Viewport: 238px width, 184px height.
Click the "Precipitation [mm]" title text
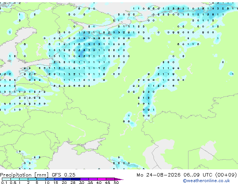tap(24, 175)
